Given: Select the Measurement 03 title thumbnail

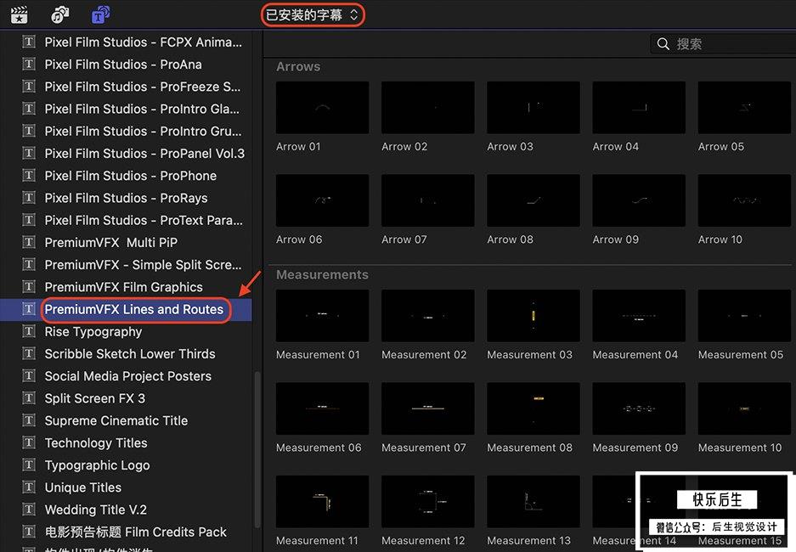Looking at the screenshot, I should [x=533, y=316].
